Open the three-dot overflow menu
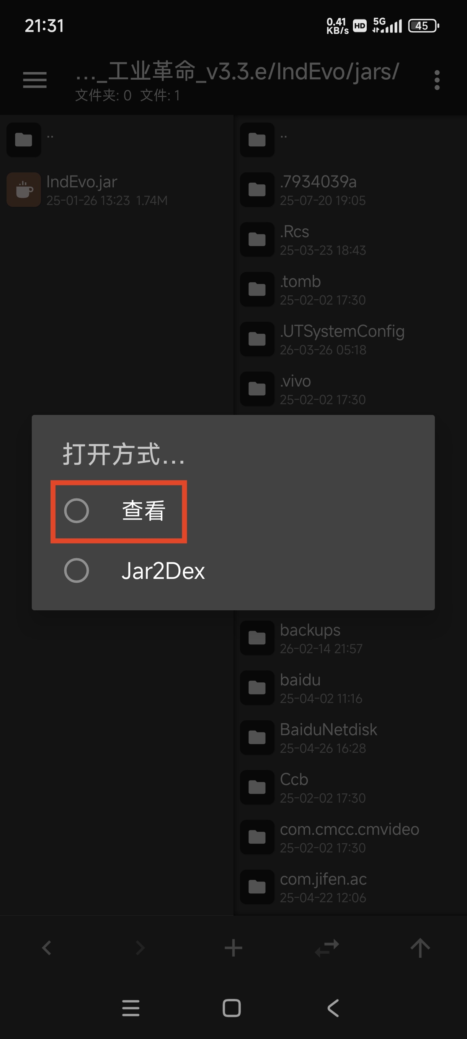The width and height of the screenshot is (467, 1039). 437,80
